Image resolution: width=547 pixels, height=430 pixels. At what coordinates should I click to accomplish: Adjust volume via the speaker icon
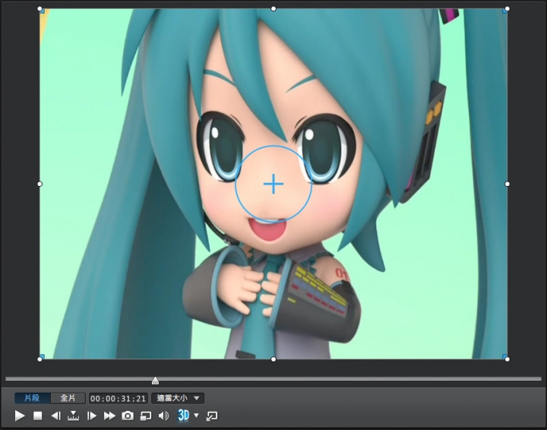(163, 416)
